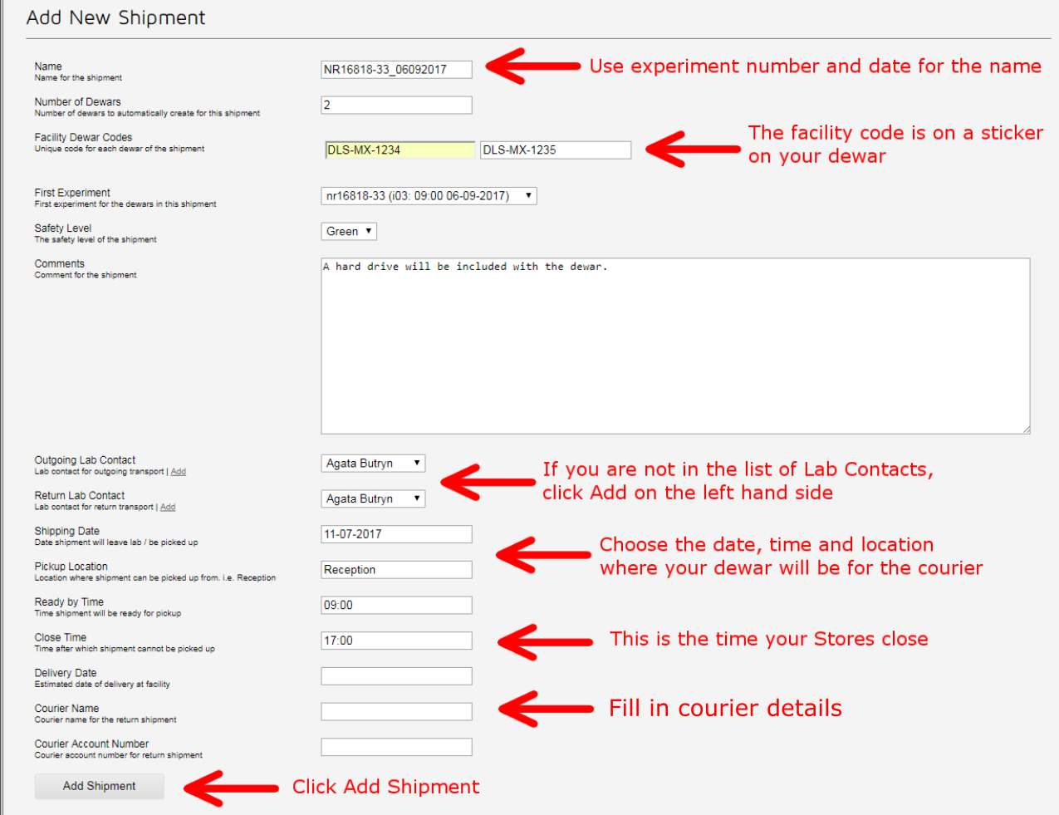Focus the Pickup Location field
1059x815 pixels.
coord(396,570)
